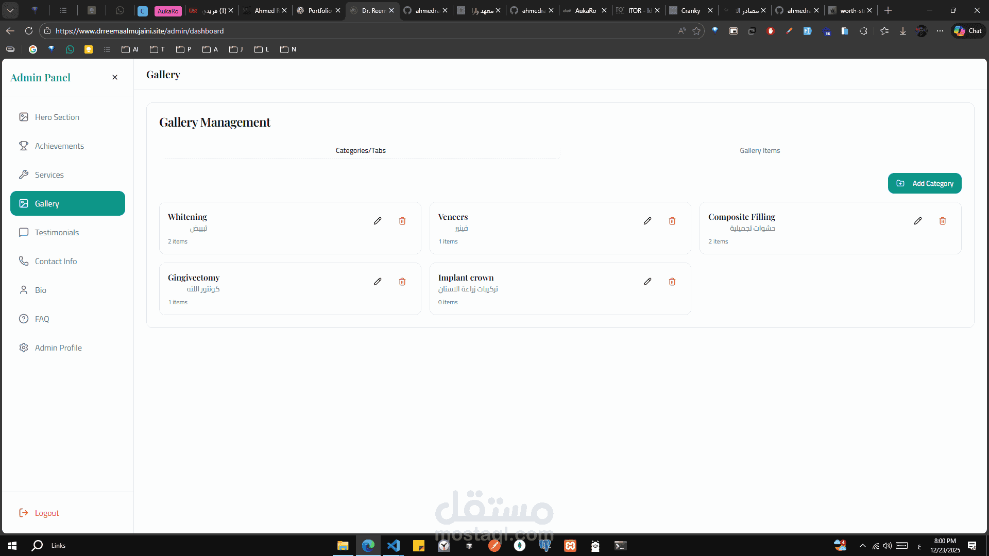Delete the Whitening category trash icon
Viewport: 989px width, 556px height.
tap(402, 221)
